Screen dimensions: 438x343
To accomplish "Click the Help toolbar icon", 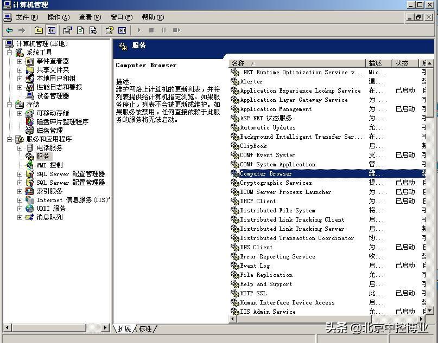I will [109, 30].
